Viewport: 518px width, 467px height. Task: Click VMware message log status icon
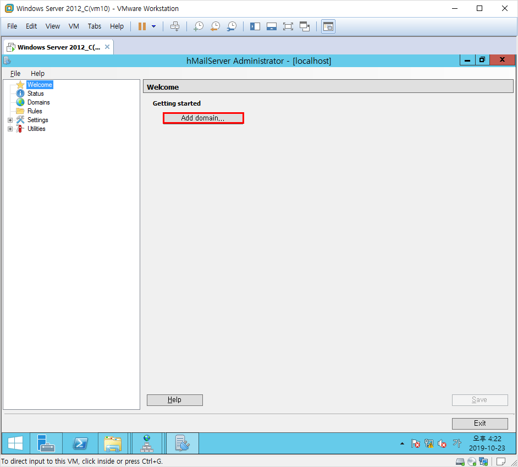[x=501, y=461]
